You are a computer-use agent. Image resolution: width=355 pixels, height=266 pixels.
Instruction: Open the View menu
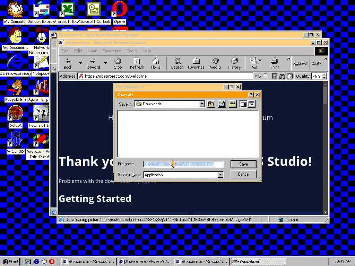coord(92,51)
